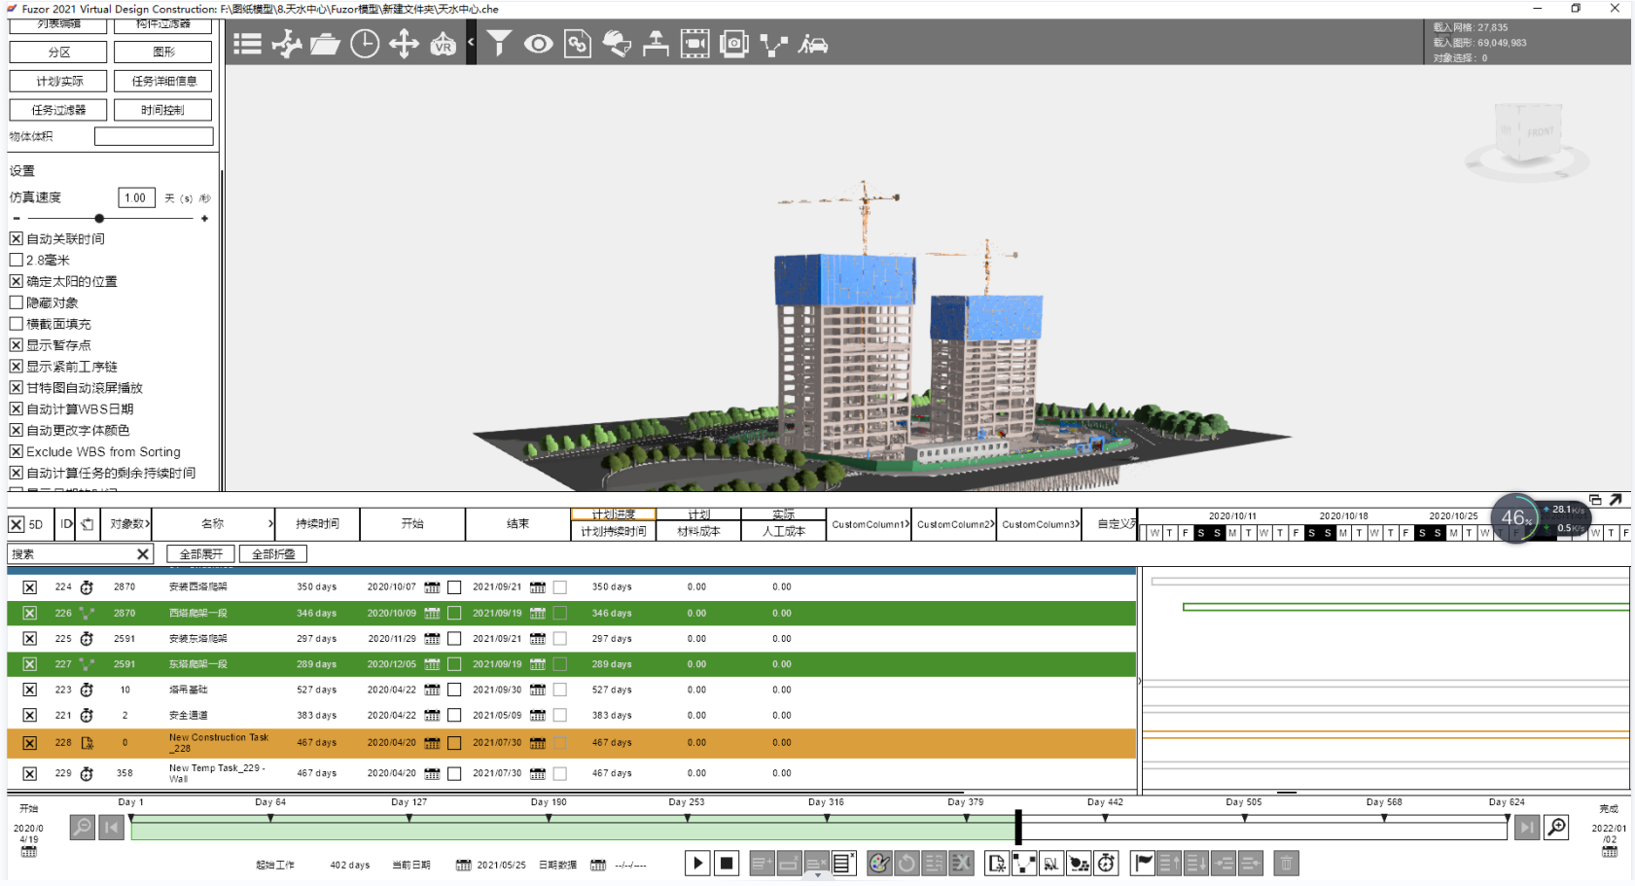Enable the 横截面填充 checkbox

click(x=17, y=324)
